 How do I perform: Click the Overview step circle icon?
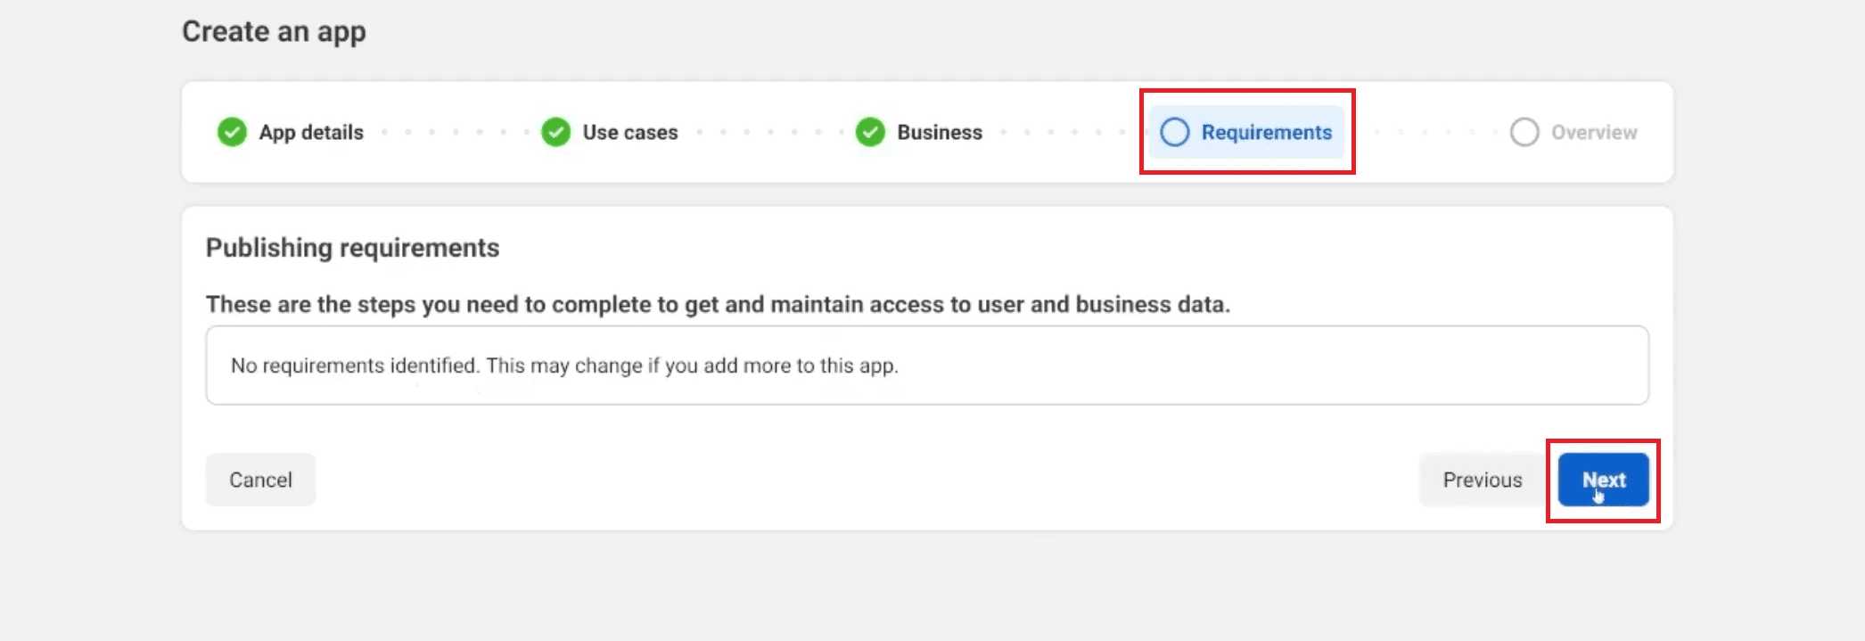(1524, 132)
